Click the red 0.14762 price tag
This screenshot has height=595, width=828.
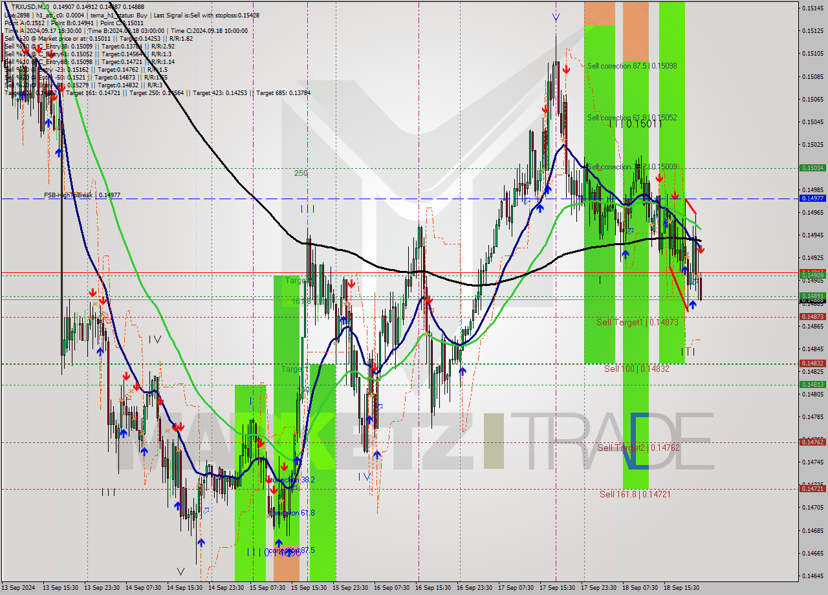[812, 442]
